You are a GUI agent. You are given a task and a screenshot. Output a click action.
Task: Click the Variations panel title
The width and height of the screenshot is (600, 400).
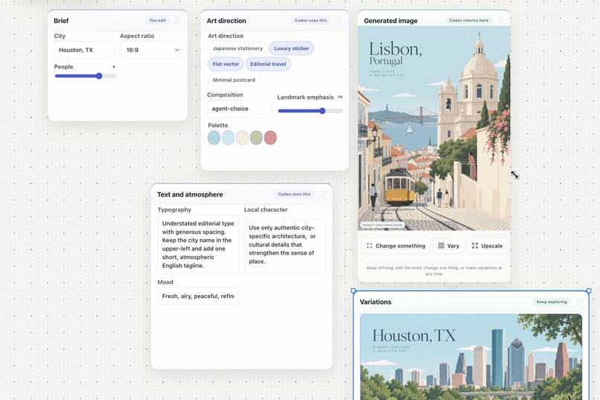pos(375,302)
